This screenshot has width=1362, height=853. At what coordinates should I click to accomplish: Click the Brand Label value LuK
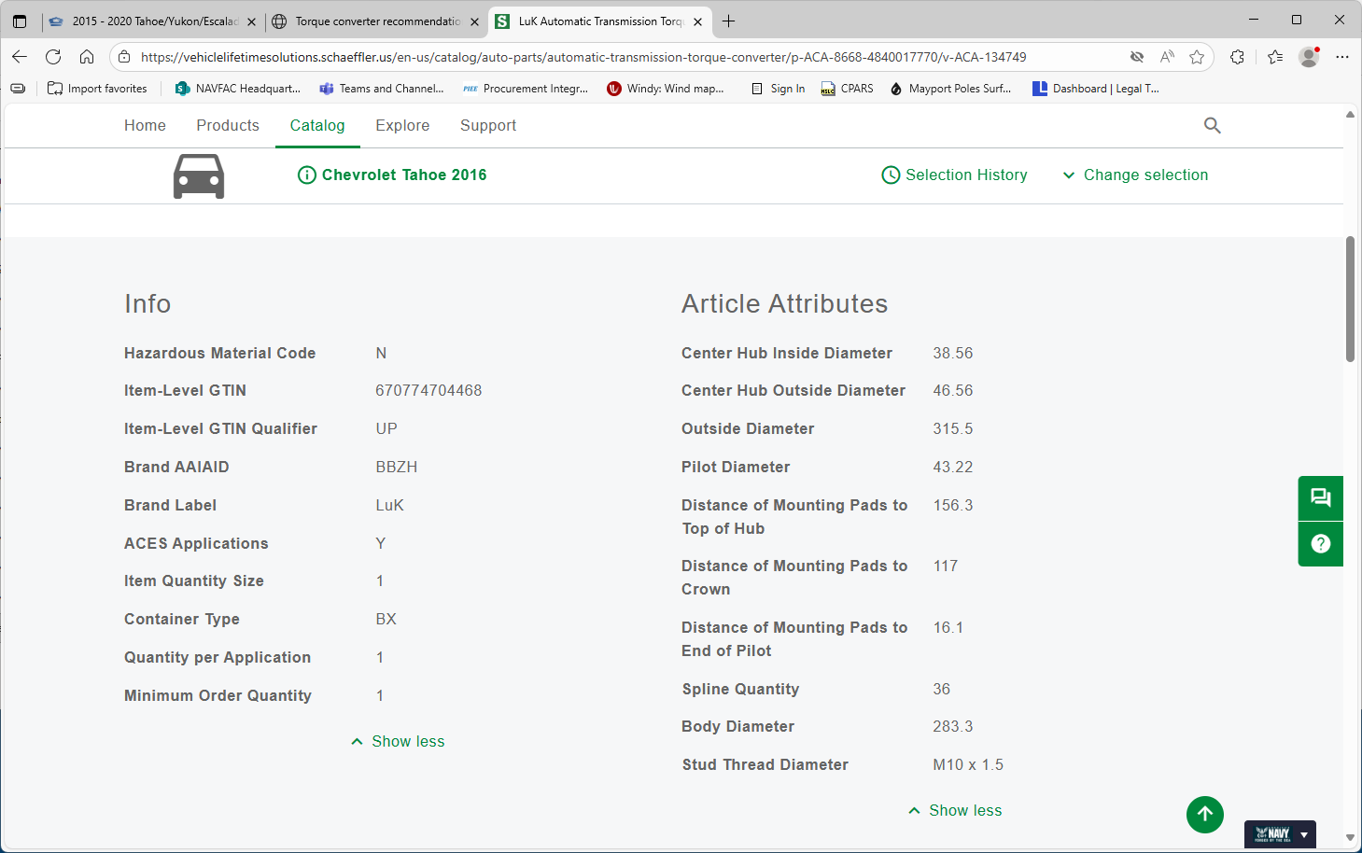tap(389, 505)
